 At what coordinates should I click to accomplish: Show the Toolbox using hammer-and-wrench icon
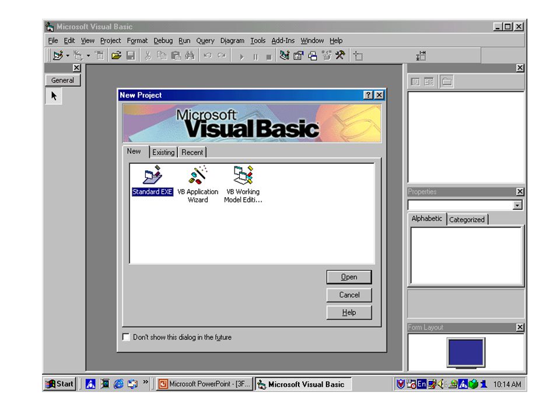pyautogui.click(x=340, y=55)
